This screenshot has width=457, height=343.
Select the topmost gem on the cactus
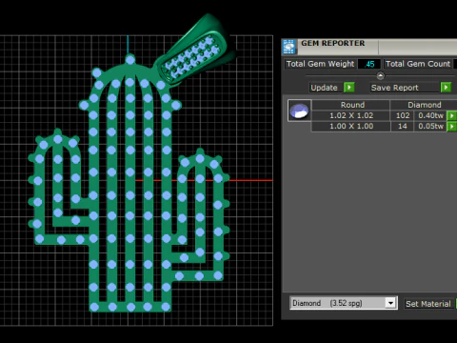(x=130, y=59)
